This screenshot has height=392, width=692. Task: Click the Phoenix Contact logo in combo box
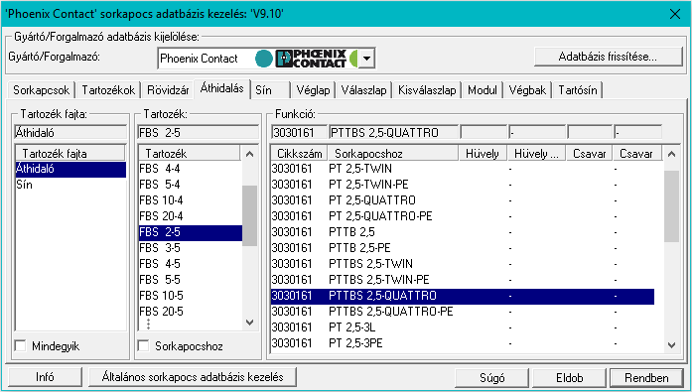pos(311,59)
